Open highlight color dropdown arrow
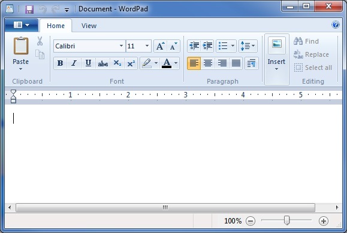 (156, 63)
